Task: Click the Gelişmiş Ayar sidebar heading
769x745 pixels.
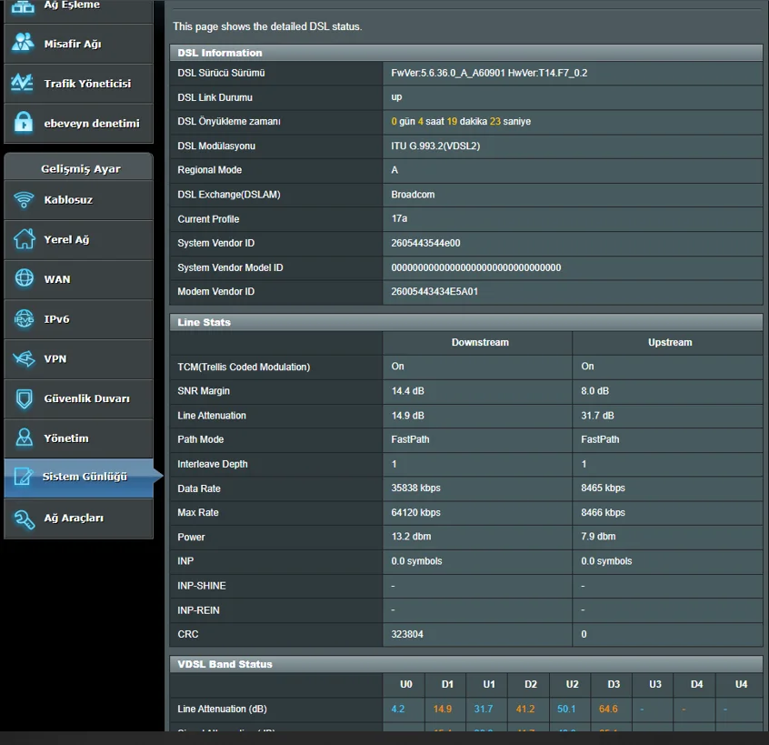Action: [x=80, y=169]
